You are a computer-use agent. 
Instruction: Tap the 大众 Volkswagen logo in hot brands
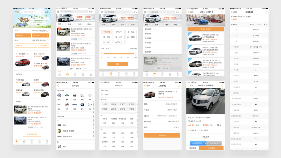[x=59, y=96]
